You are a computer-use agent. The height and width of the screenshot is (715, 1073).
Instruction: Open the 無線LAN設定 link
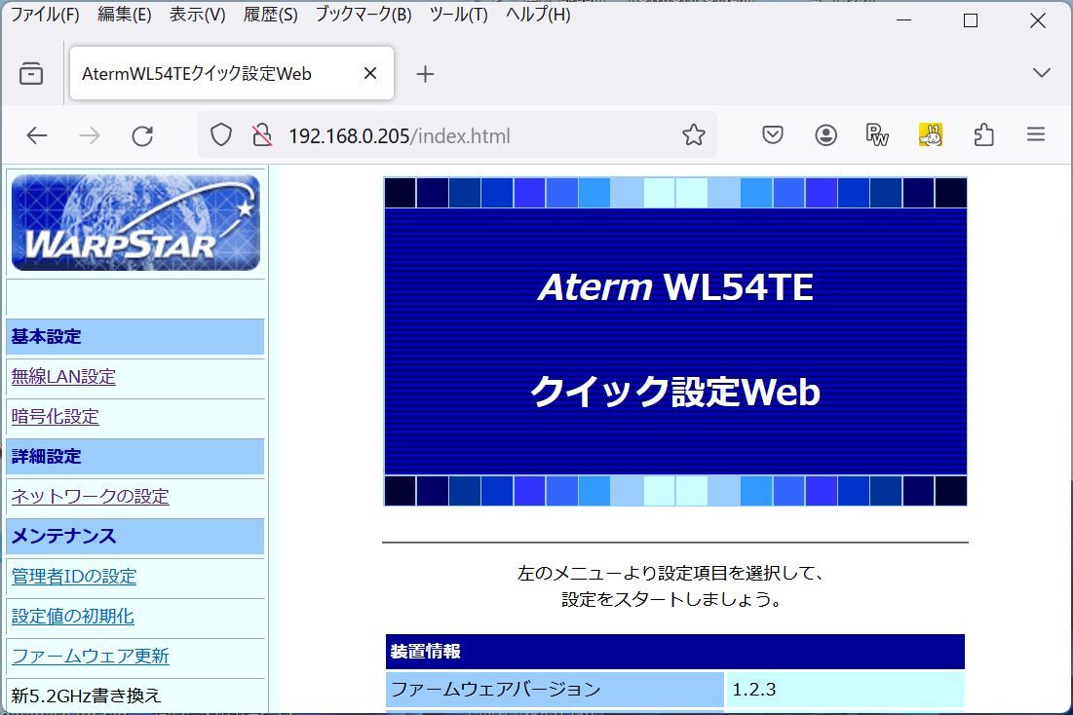63,376
